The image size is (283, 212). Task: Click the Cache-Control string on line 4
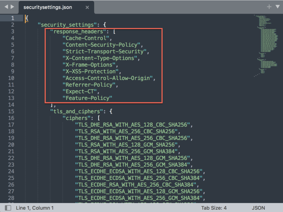[x=87, y=38]
